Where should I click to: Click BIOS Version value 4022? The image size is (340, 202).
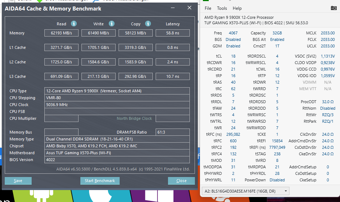click(117, 160)
